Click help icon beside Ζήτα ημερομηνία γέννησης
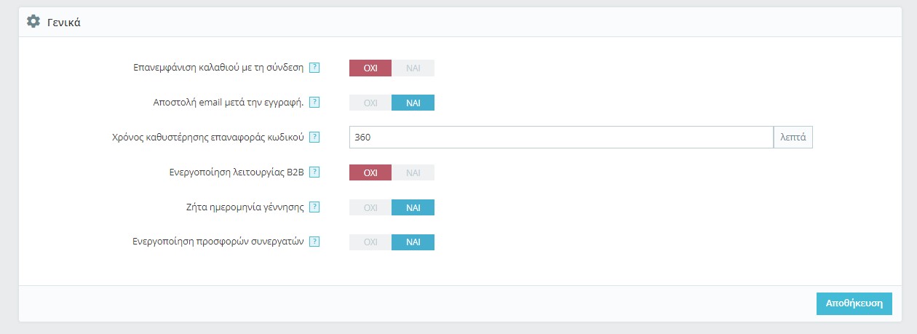The image size is (917, 334). [314, 207]
